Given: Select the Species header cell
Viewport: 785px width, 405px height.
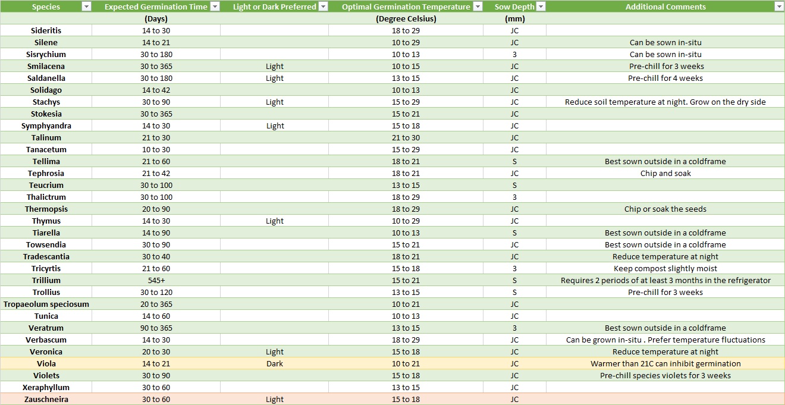Looking at the screenshot, I should click(x=46, y=7).
